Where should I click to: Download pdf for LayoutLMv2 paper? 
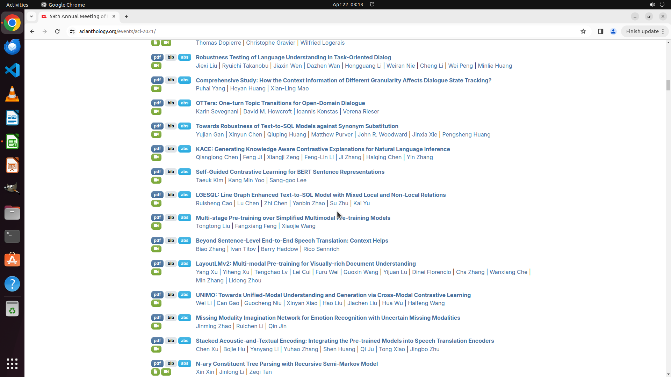[157, 264]
